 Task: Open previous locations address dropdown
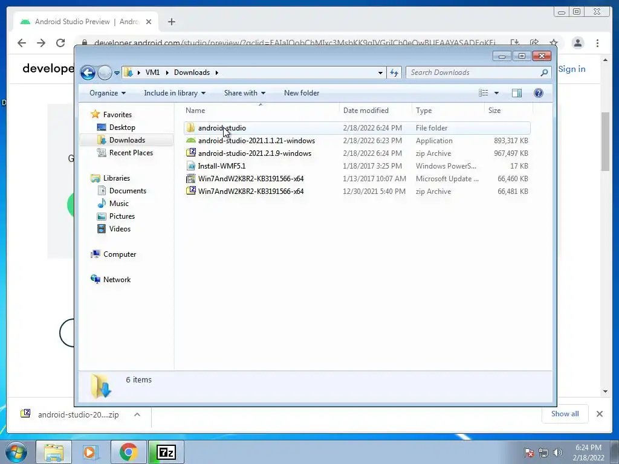click(x=380, y=72)
